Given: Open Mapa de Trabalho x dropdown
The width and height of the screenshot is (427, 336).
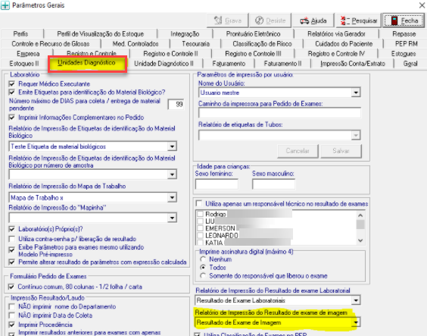Looking at the screenshot, I should pos(172,197).
